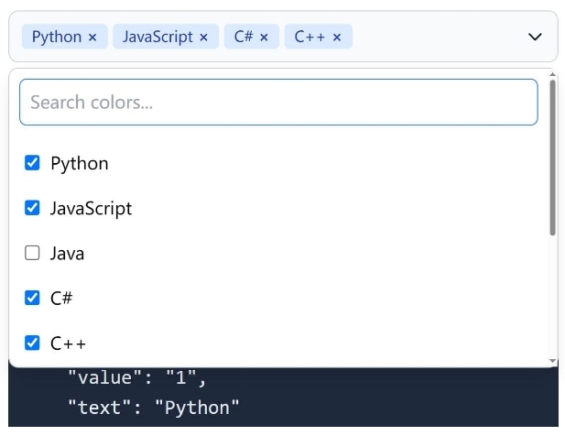The width and height of the screenshot is (565, 436).
Task: Enable the Java checkbox
Action: coord(32,253)
